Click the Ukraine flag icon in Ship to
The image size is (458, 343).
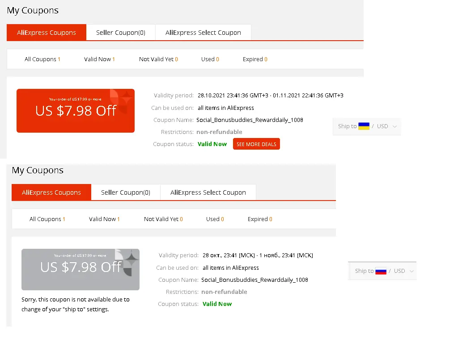click(364, 126)
